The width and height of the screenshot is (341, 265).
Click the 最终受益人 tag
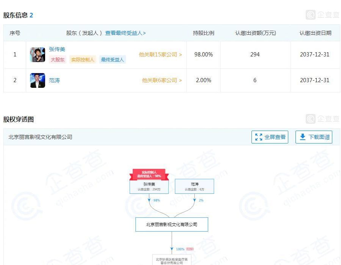[112, 60]
